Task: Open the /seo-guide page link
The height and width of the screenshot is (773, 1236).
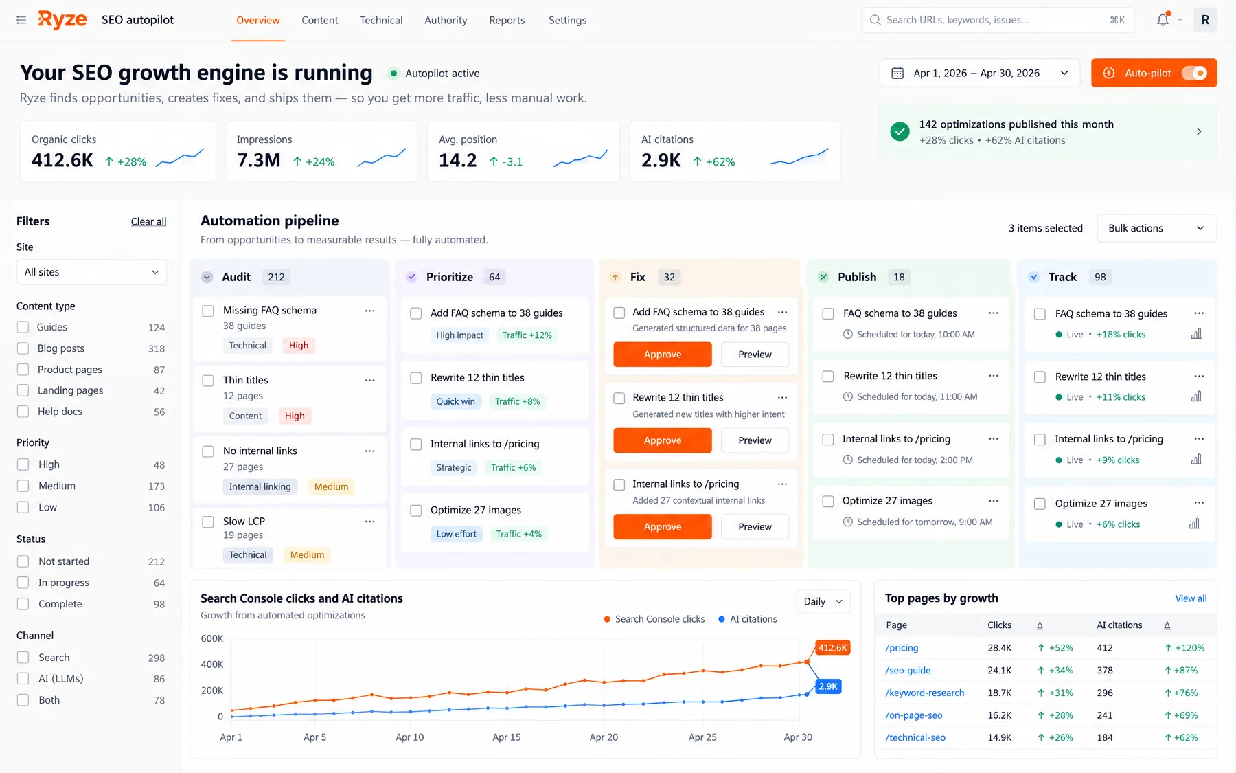Action: tap(908, 671)
